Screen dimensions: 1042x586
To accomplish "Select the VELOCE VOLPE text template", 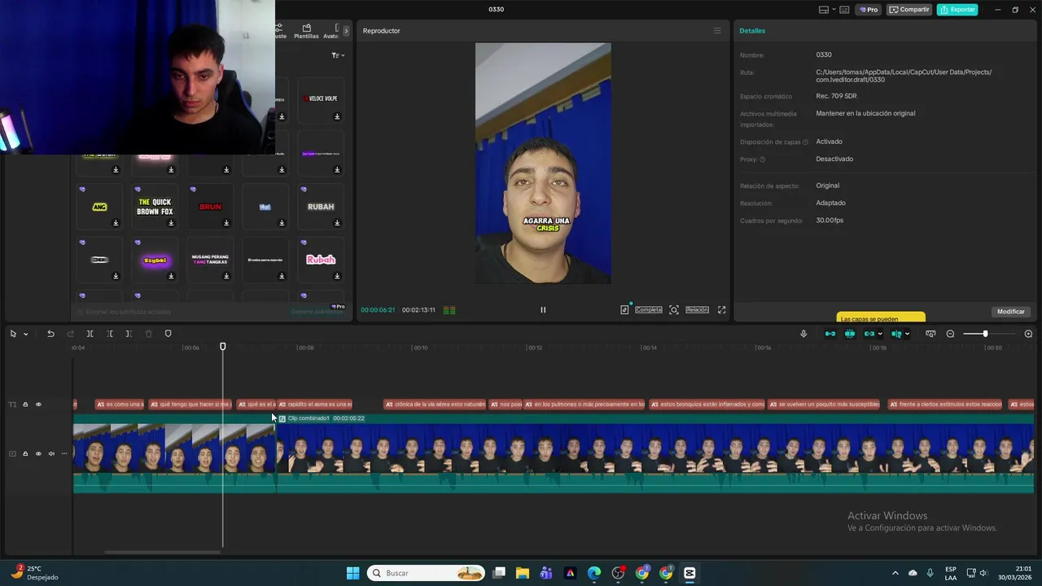I will coord(321,99).
